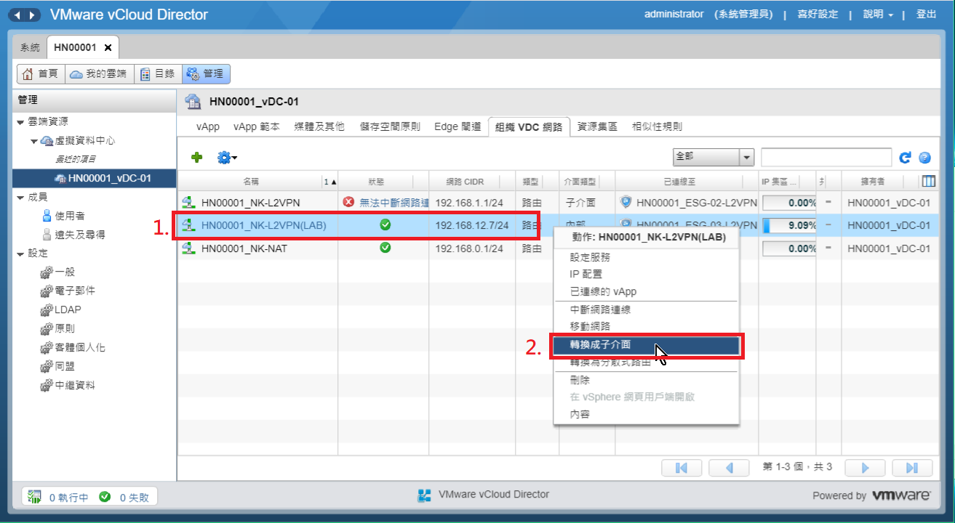Go to the first page button
The height and width of the screenshot is (523, 955).
pyautogui.click(x=682, y=467)
